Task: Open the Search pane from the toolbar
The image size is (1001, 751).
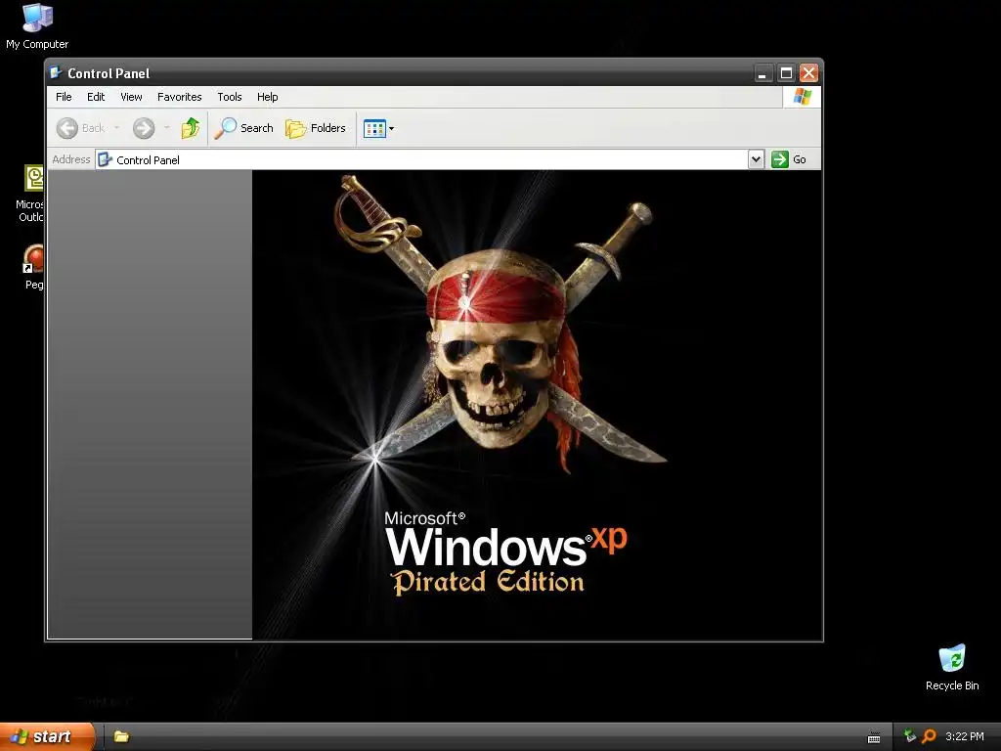Action: click(243, 128)
